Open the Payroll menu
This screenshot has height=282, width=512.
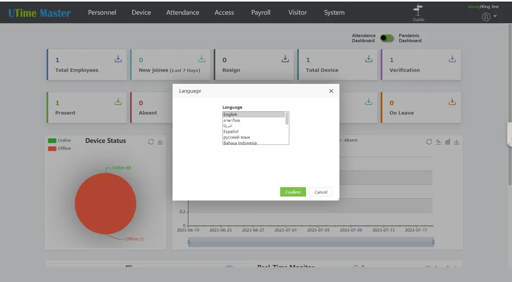pyautogui.click(x=261, y=13)
